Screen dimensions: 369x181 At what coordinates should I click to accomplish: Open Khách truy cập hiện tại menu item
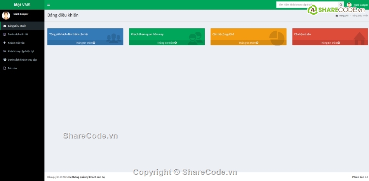22,51
